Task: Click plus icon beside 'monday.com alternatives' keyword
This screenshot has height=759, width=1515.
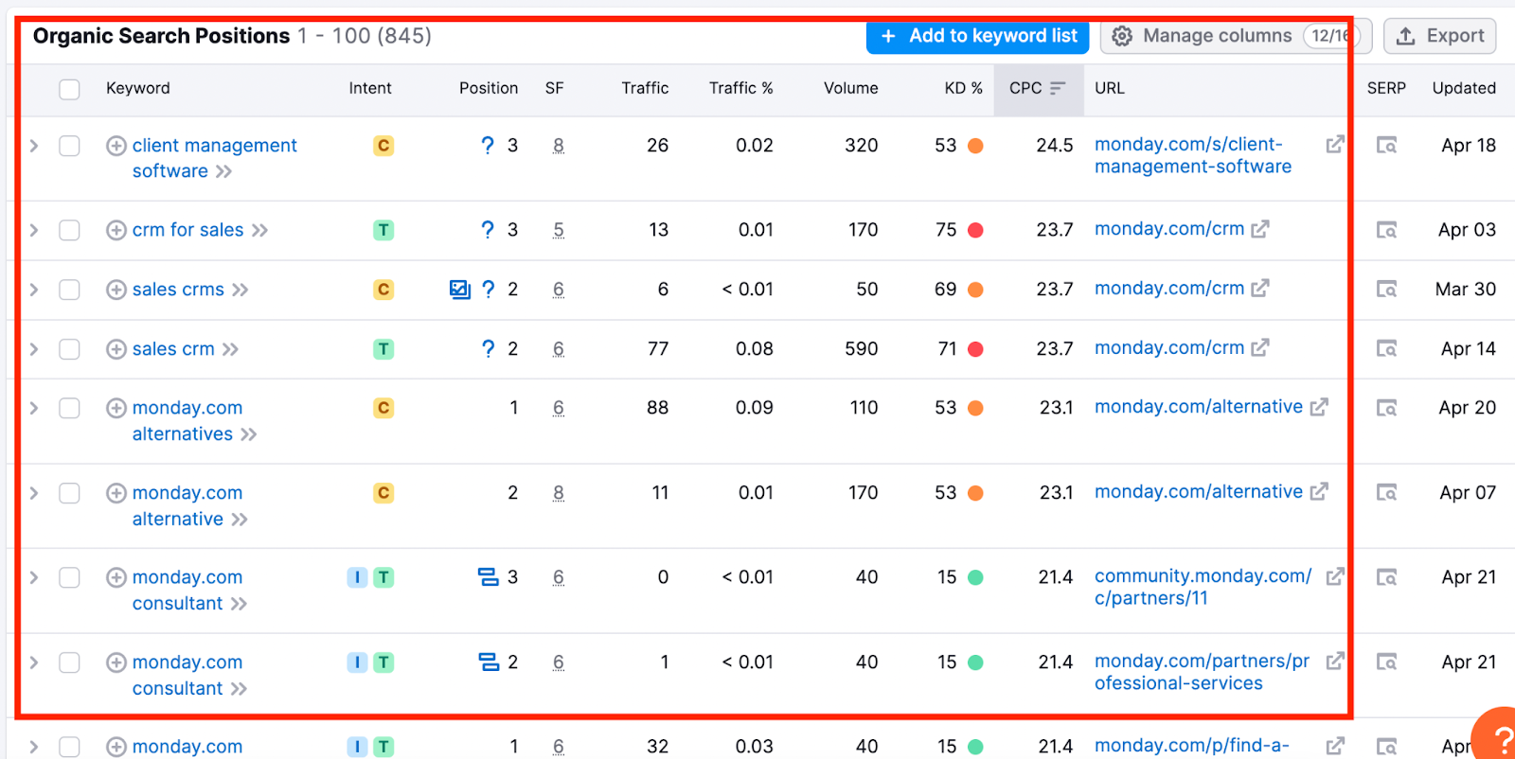Action: [116, 408]
